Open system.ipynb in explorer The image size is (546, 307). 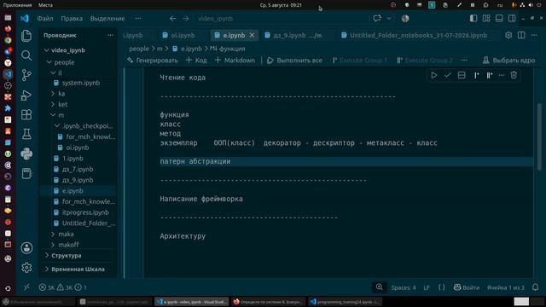81,83
